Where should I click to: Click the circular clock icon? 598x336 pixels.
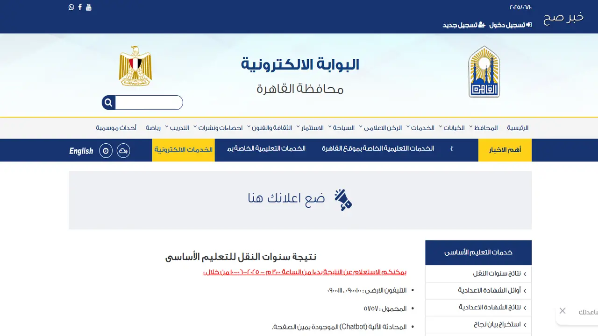106,151
